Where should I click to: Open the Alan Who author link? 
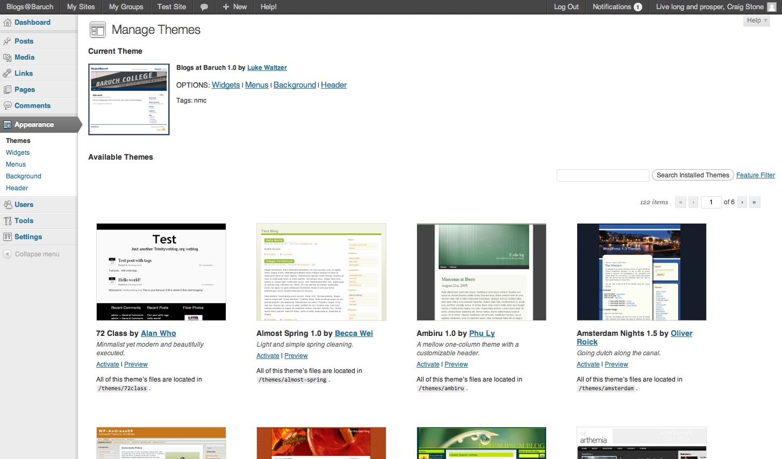click(159, 333)
